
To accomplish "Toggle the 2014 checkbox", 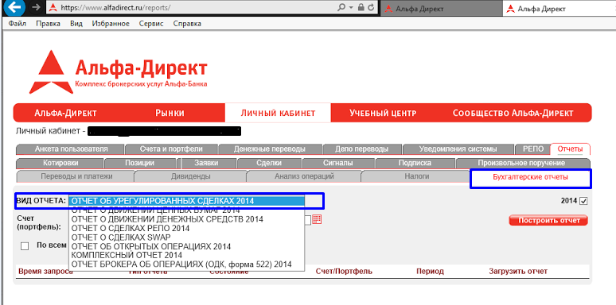I will click(583, 201).
